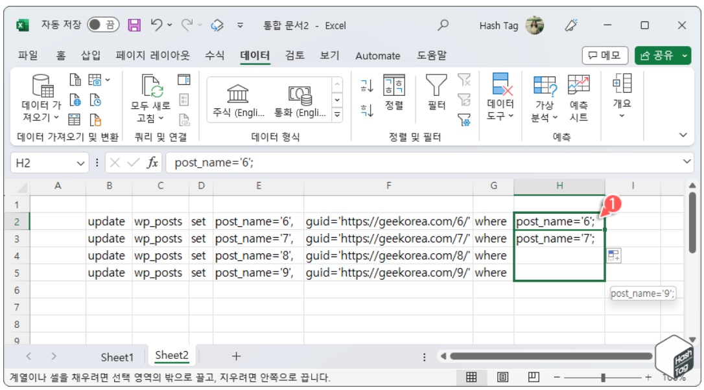Image resolution: width=704 pixels, height=390 pixels.
Task: Switch to the Automate tab
Action: coord(377,56)
